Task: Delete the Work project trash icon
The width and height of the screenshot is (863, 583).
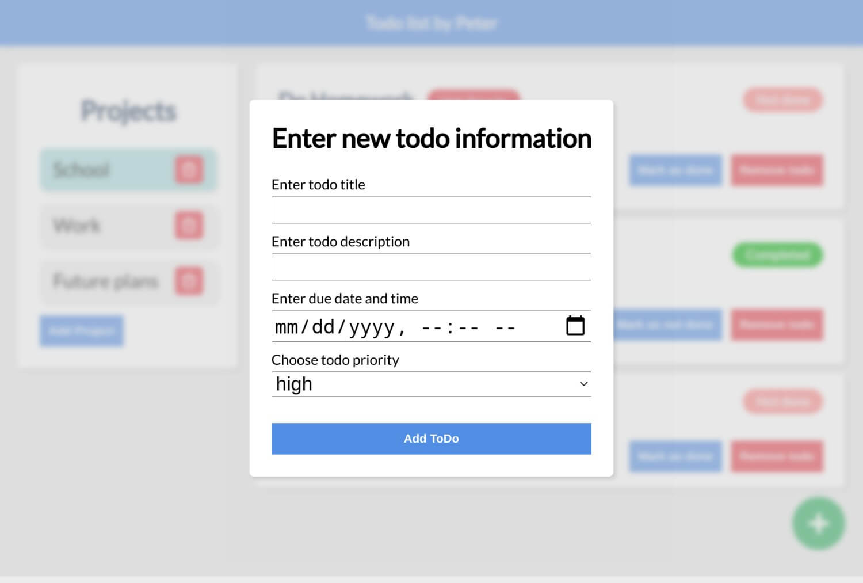Action: click(189, 225)
